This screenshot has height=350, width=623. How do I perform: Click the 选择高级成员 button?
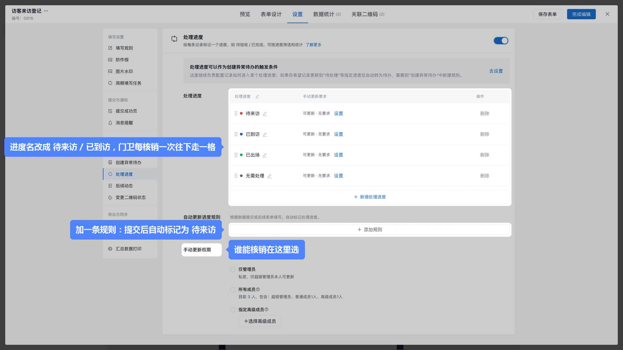pos(260,321)
